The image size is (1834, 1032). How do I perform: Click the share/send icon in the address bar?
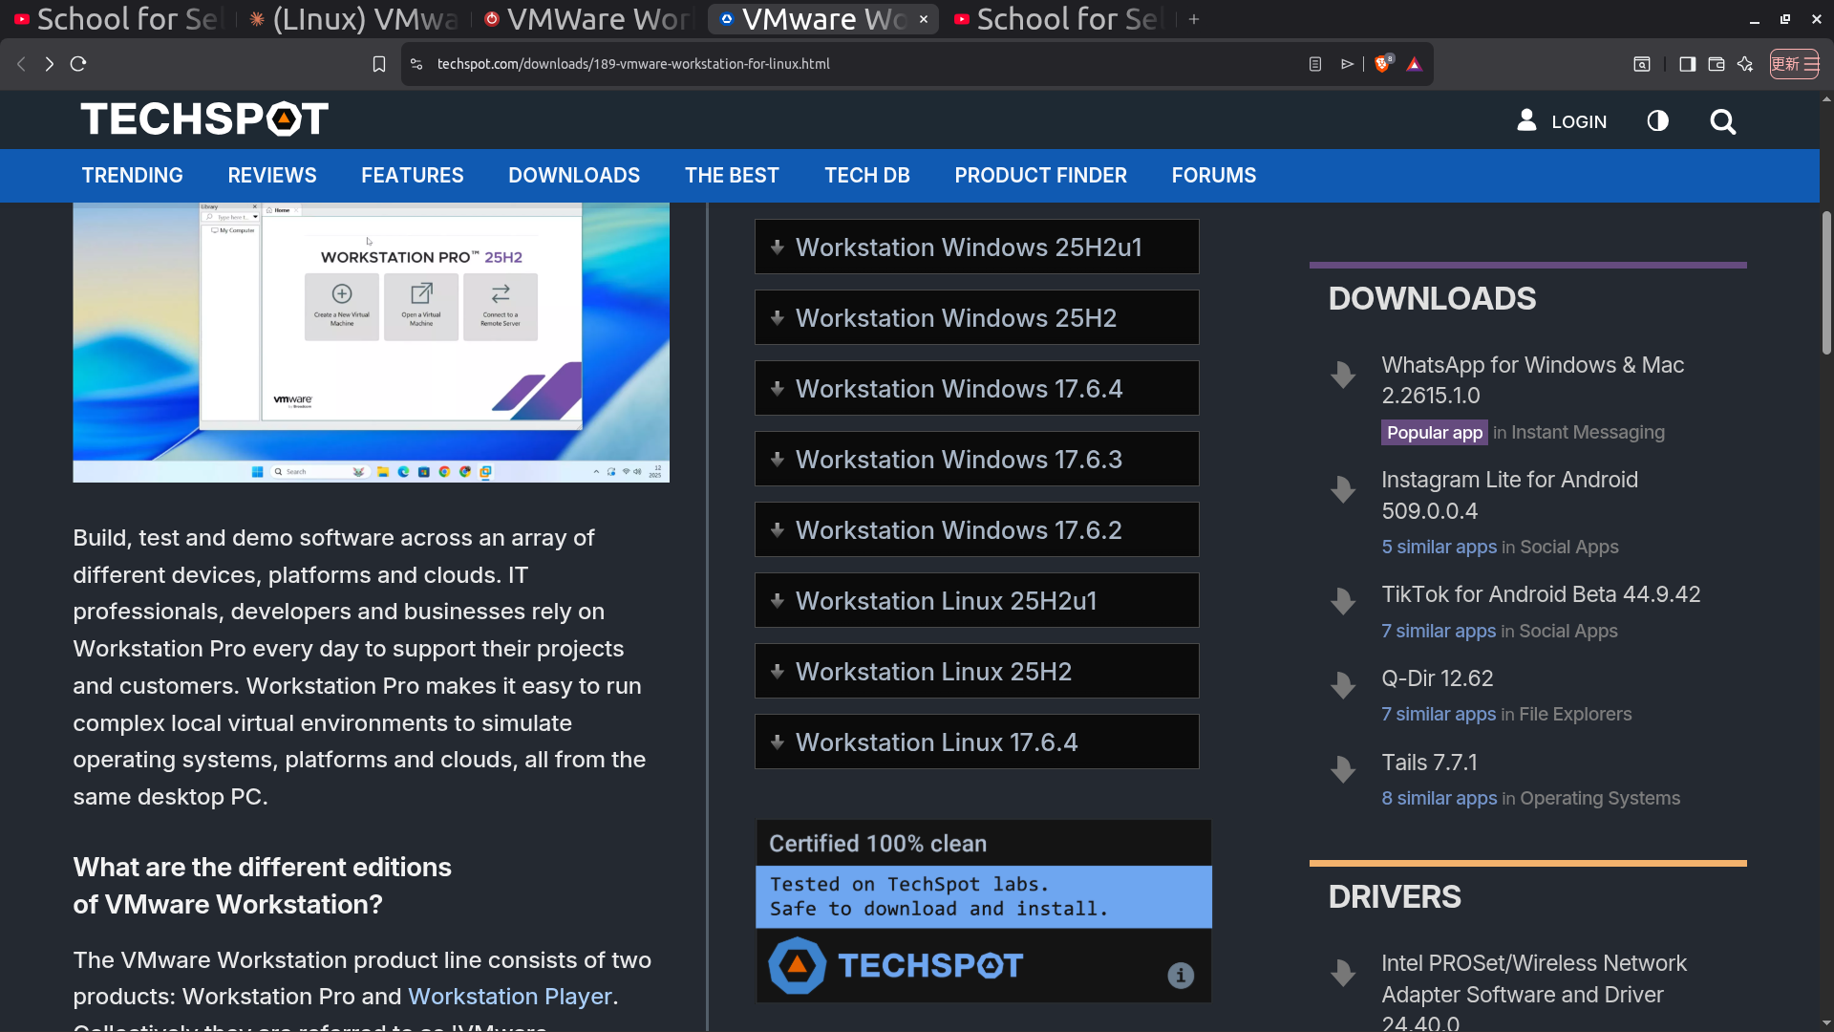1347,64
